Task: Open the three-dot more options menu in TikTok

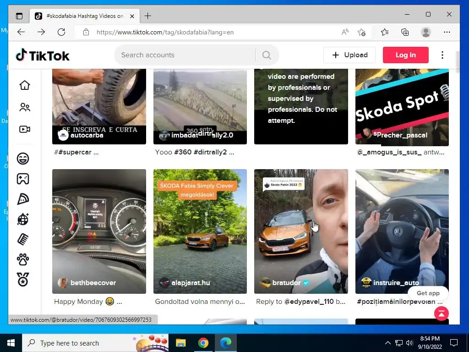Action: [442, 55]
